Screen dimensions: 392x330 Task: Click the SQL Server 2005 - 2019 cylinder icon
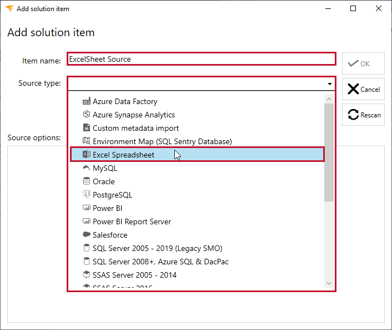click(86, 248)
